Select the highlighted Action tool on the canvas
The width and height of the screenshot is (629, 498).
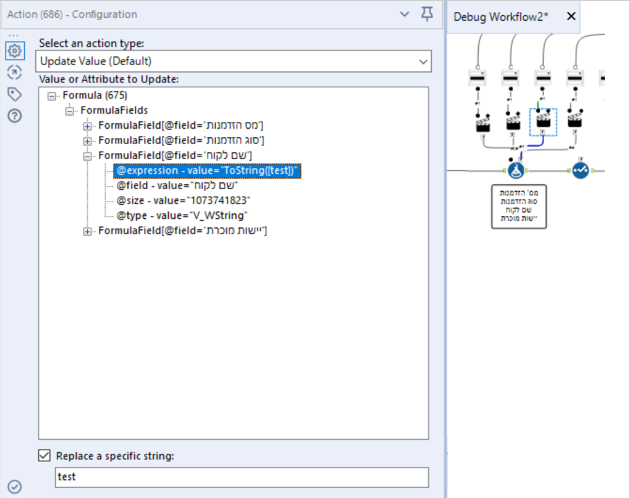coord(543,121)
